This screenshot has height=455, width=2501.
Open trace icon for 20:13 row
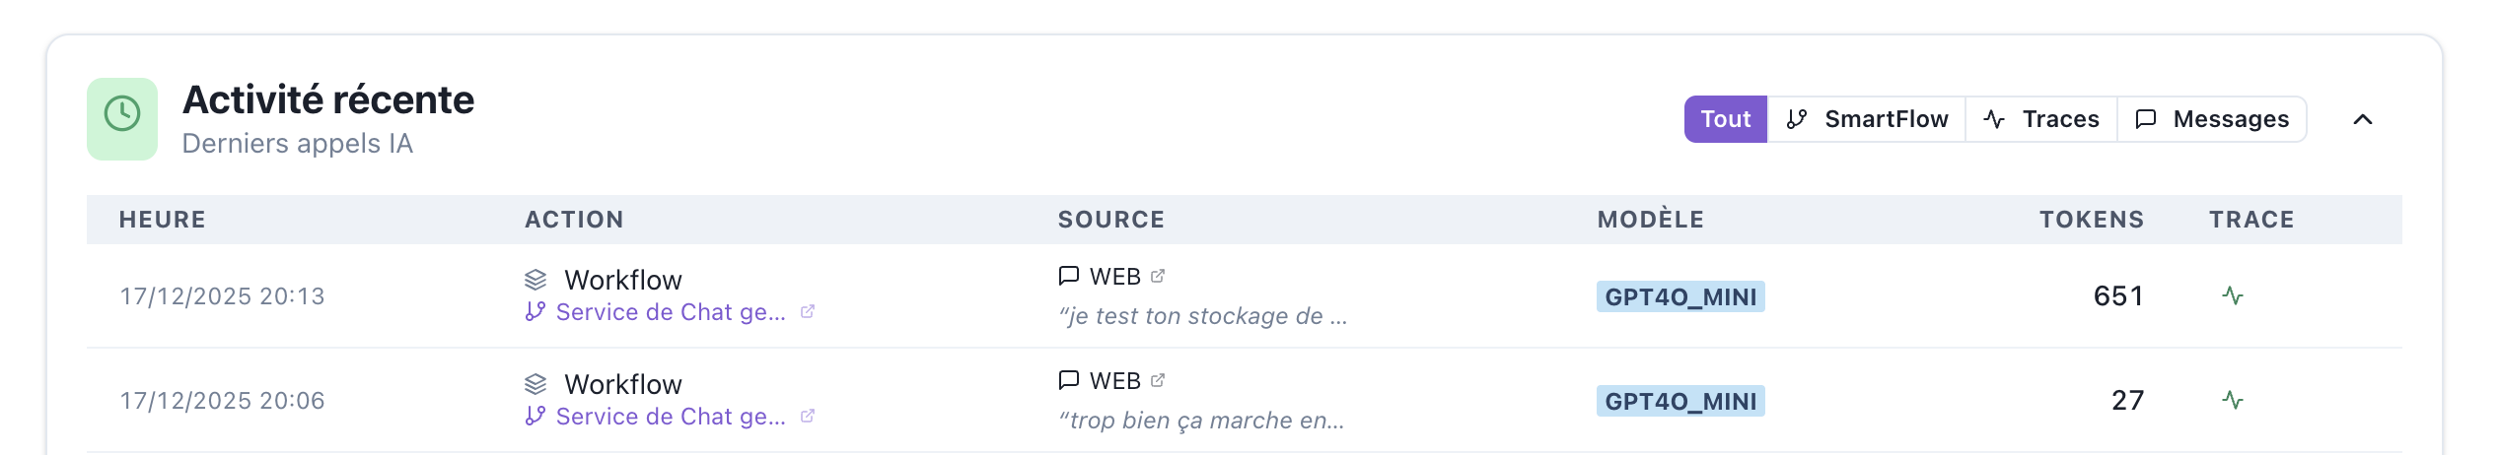click(2233, 295)
